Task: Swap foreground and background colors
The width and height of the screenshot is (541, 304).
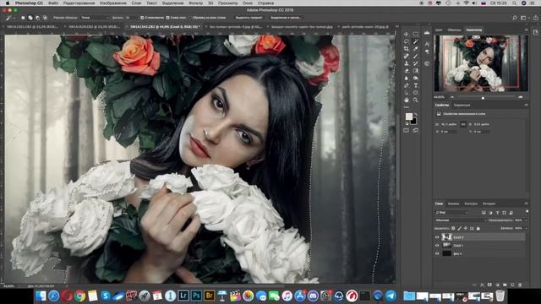Action: 415,115
